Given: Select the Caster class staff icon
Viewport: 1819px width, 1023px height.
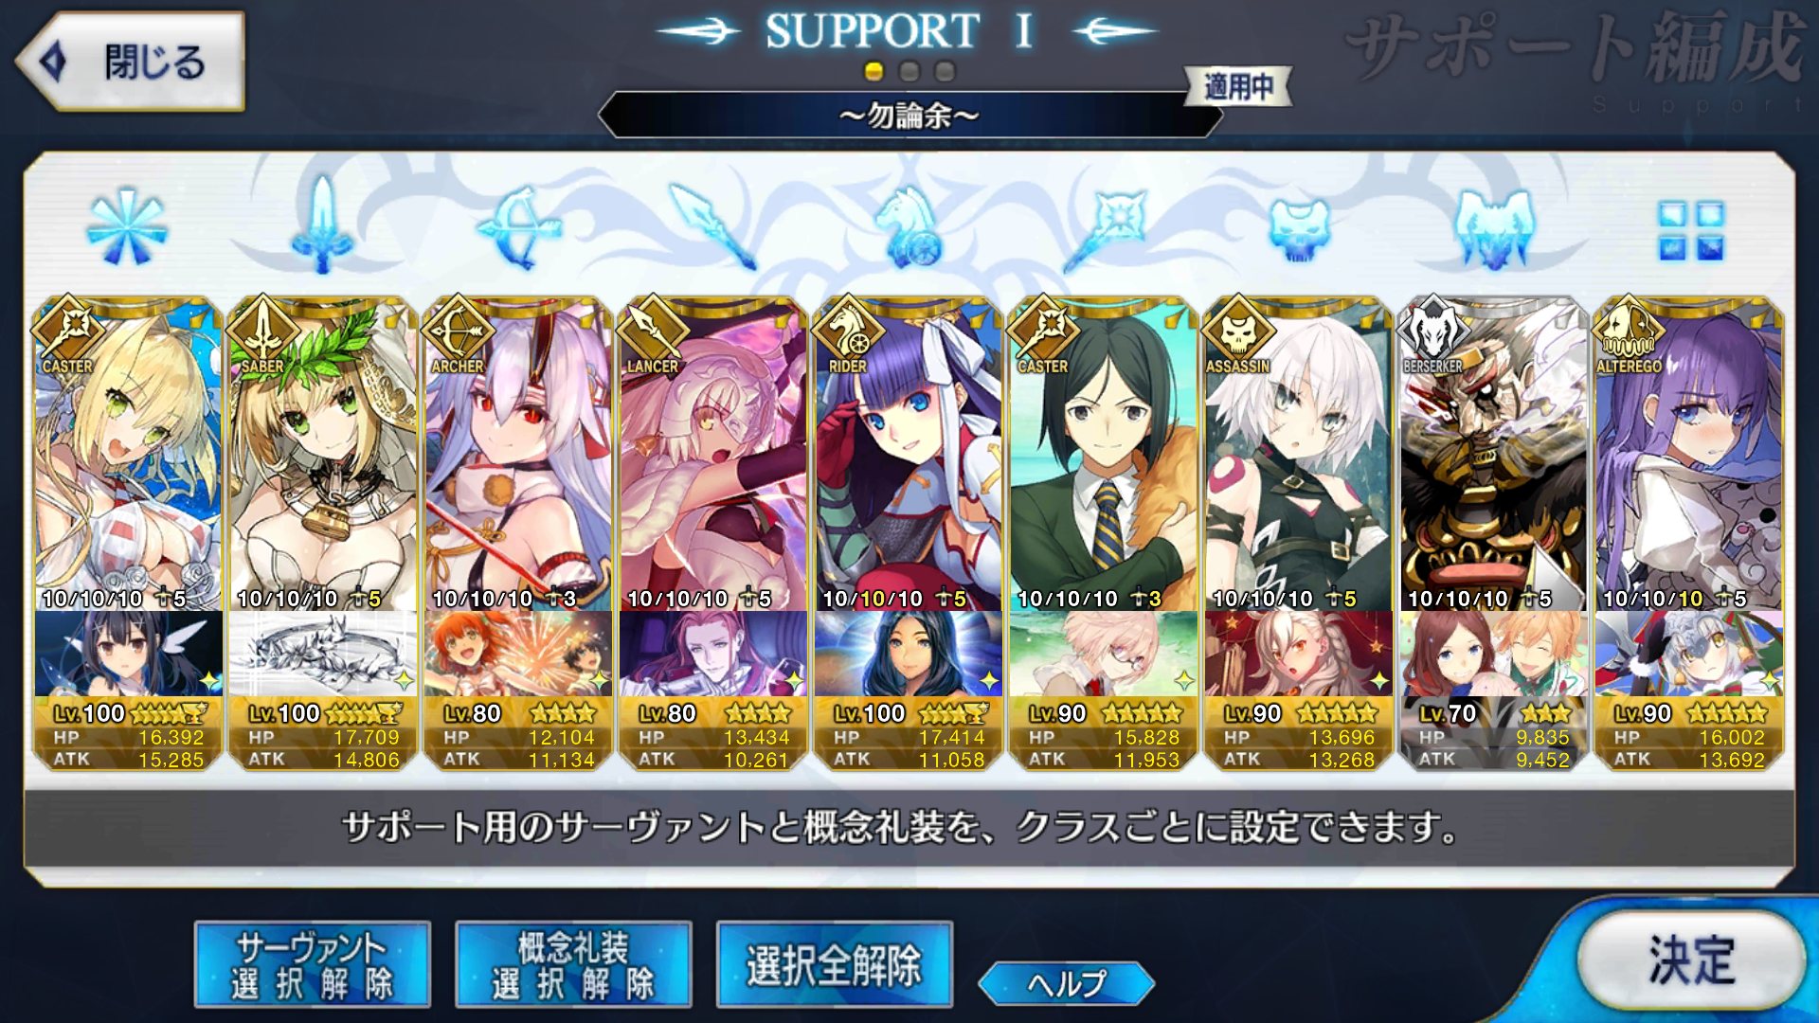Looking at the screenshot, I should point(1104,227).
